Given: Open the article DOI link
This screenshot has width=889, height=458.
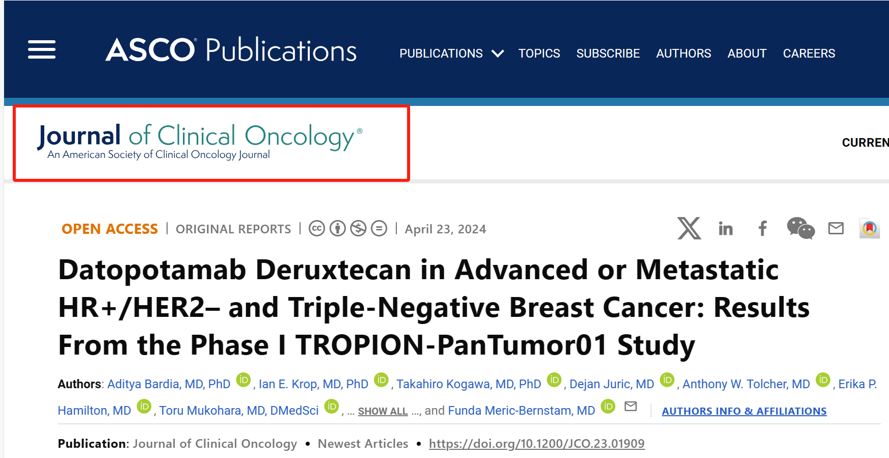Looking at the screenshot, I should point(536,444).
